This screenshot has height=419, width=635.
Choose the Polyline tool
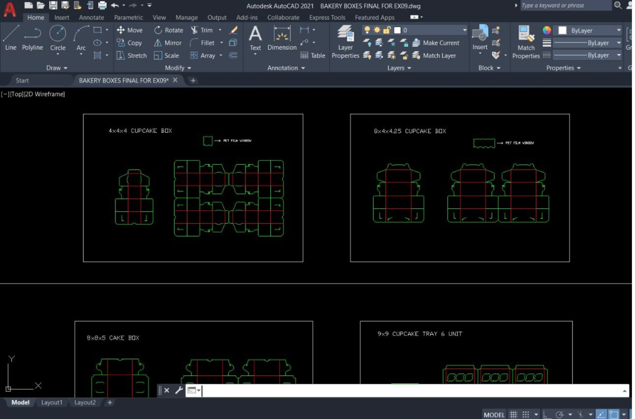pos(32,38)
